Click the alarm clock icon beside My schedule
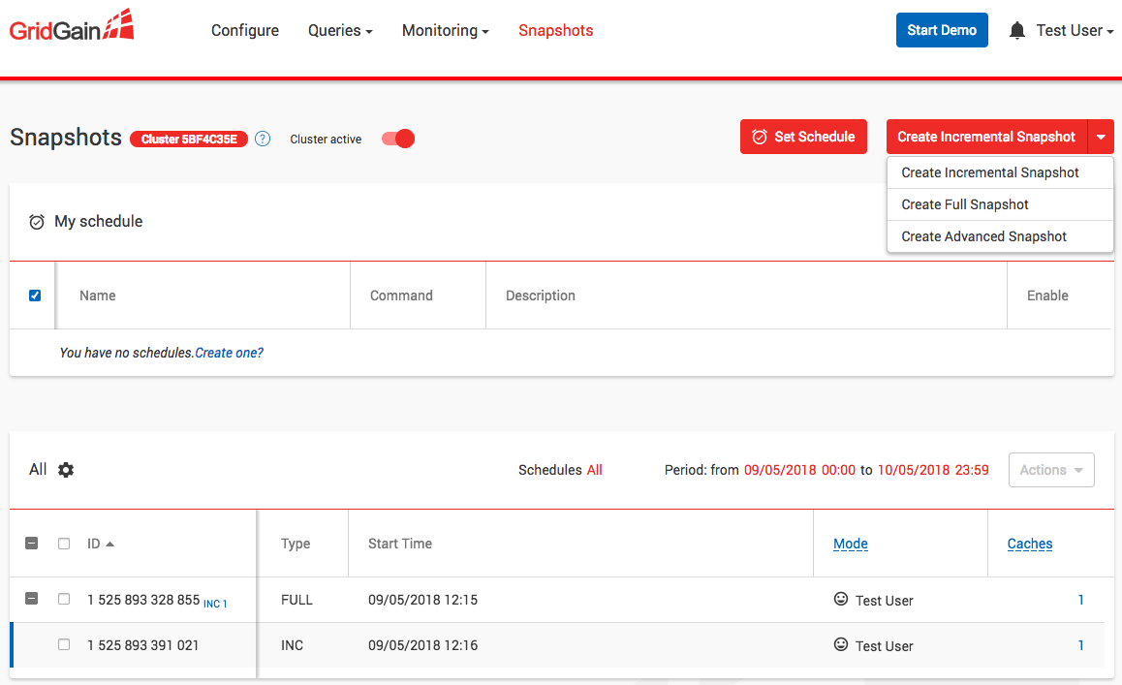The width and height of the screenshot is (1122, 685). [x=37, y=222]
